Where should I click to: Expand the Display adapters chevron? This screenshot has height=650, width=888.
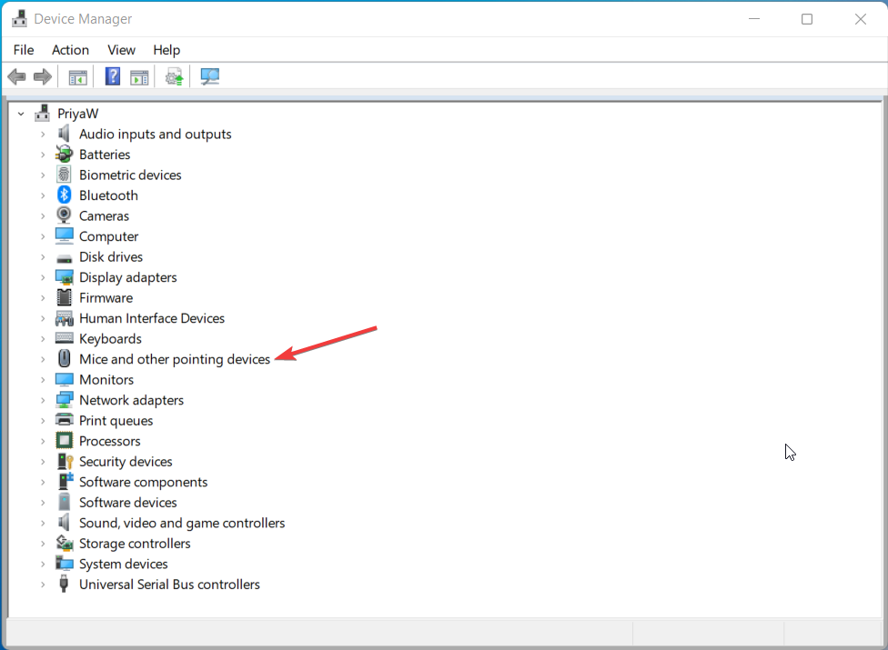pyautogui.click(x=43, y=277)
